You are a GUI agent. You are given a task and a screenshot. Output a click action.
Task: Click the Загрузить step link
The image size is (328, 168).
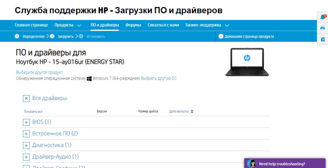tap(66, 36)
